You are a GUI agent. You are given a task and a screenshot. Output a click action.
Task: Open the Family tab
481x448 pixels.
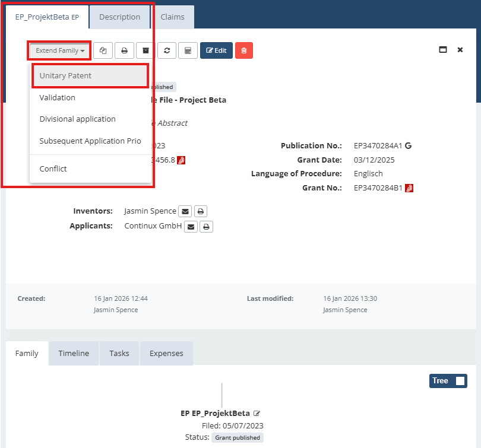(27, 353)
